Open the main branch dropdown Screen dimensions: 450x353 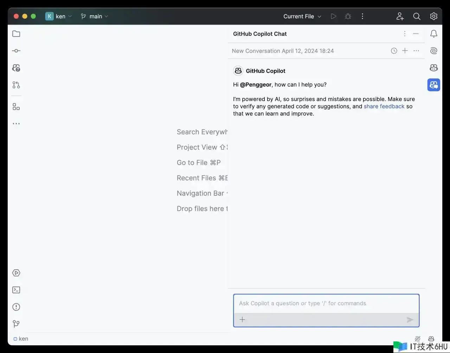[94, 16]
